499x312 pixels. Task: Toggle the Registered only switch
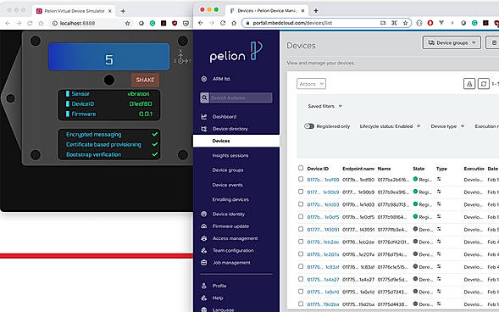pyautogui.click(x=309, y=126)
